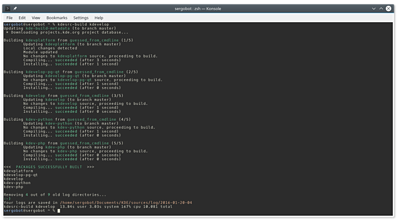Click the 'sergobot : zsh — Konsole' window title
398x223 pixels.
pos(198,8)
